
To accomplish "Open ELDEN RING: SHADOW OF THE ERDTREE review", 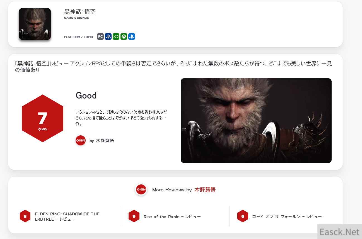I will tap(67, 216).
